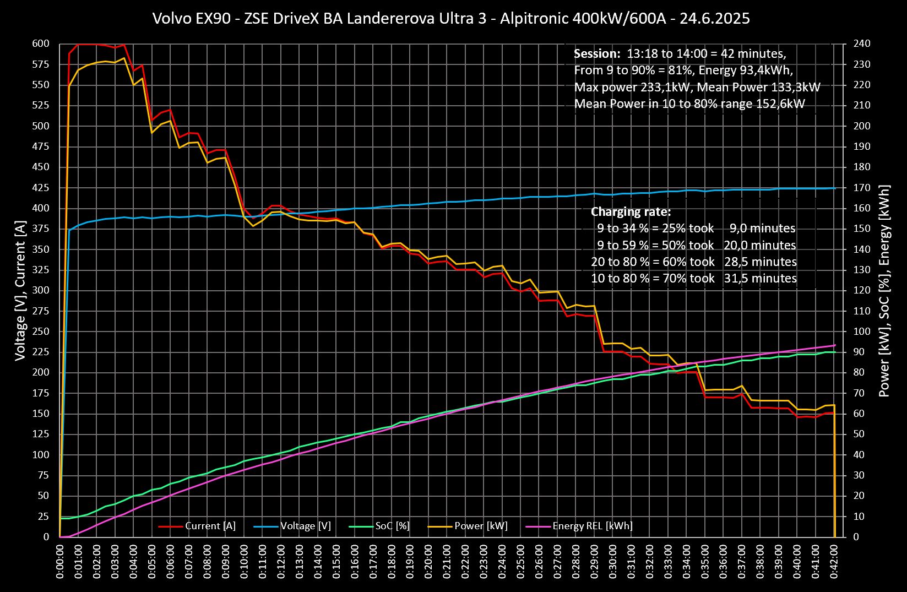
Task: Click the 0:29:00 time axis label
Action: point(595,561)
